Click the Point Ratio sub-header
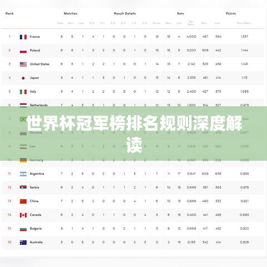The image size is (267, 267). pyautogui.click(x=244, y=23)
